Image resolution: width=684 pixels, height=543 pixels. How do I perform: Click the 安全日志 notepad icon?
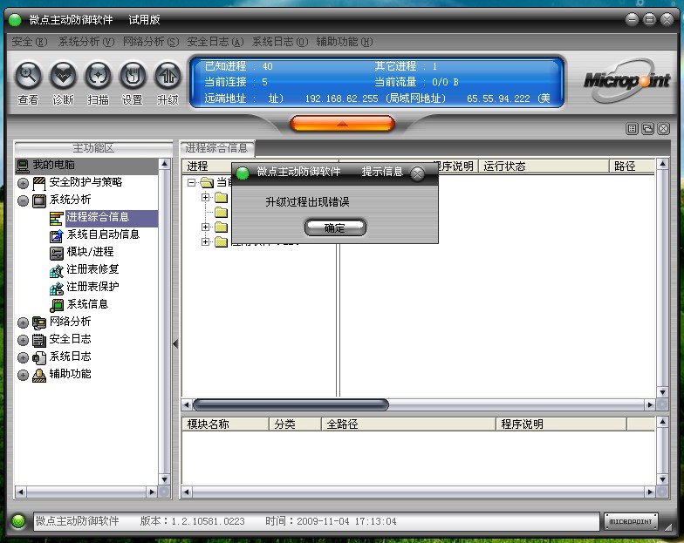[x=39, y=340]
